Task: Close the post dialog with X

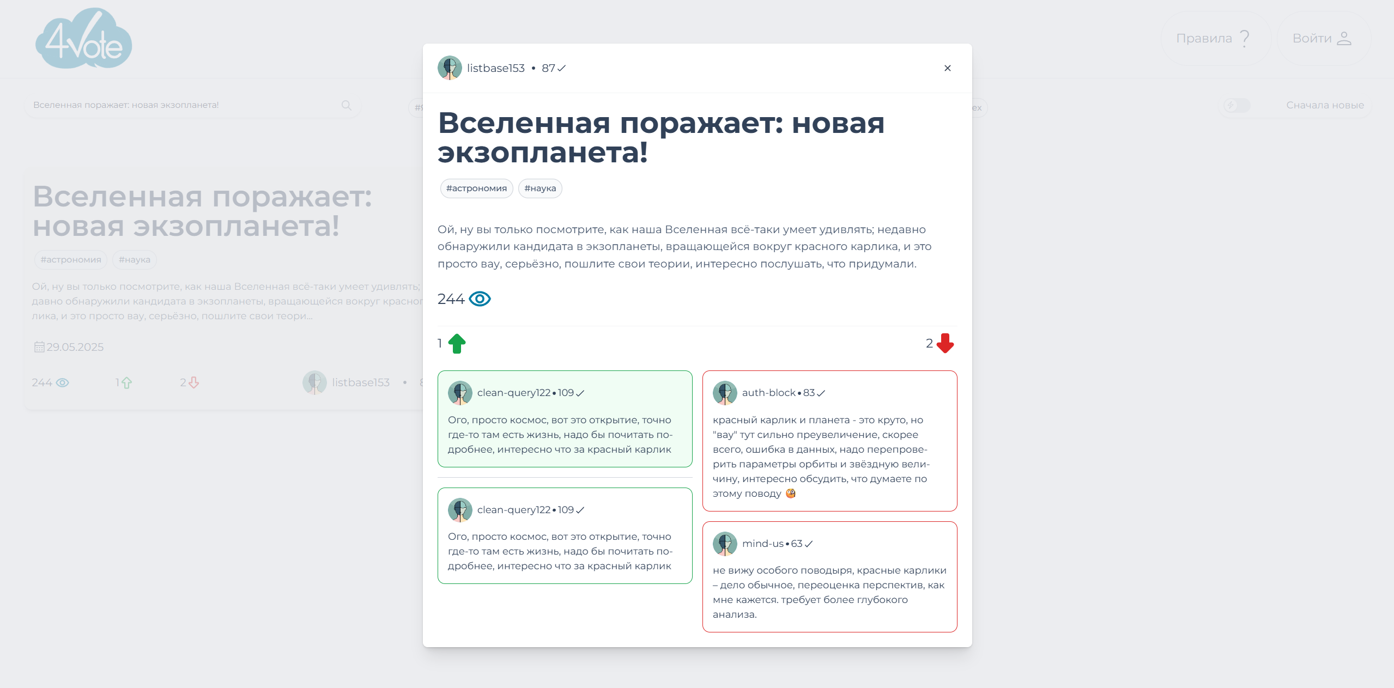Action: 947,68
